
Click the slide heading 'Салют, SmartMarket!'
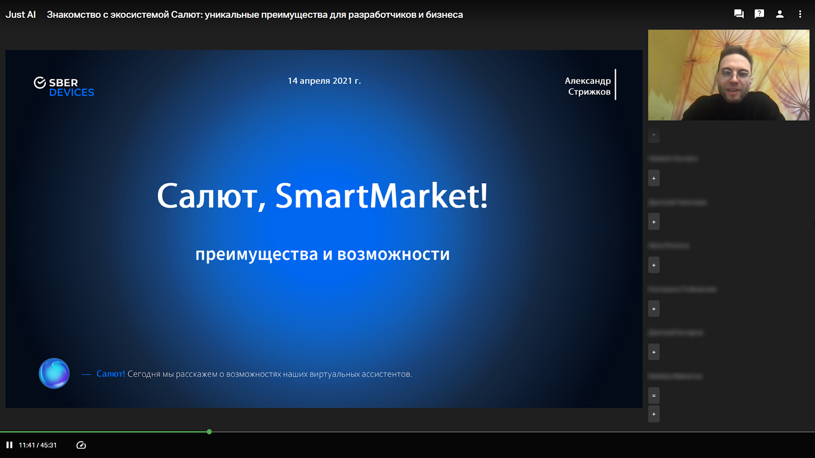[322, 196]
